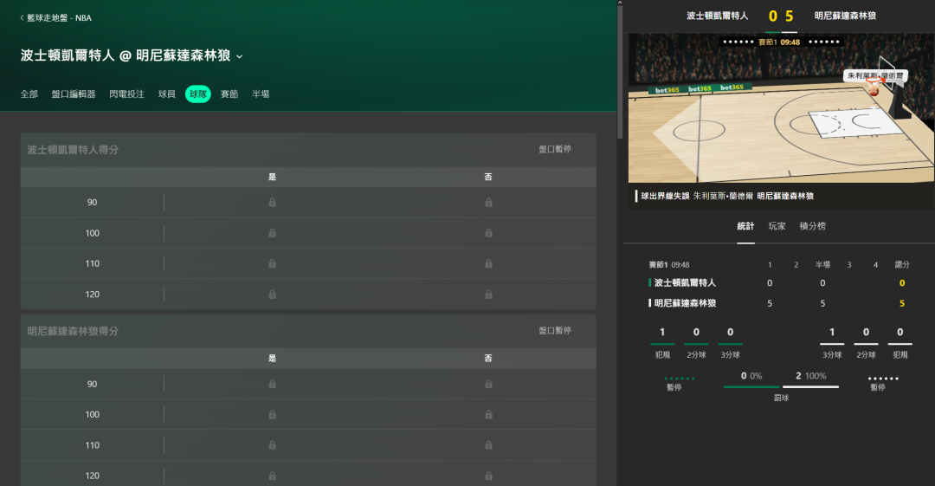Screen dimensions: 935x486
Task: Click locked 是 odds for Celtics 120
Action: click(x=272, y=295)
